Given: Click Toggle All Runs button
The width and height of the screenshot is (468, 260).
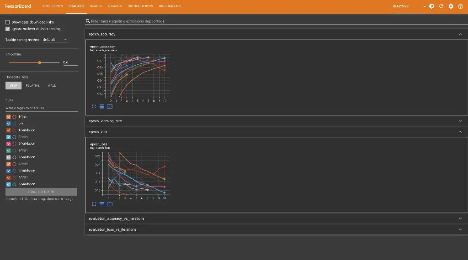Looking at the screenshot, I should [x=41, y=192].
